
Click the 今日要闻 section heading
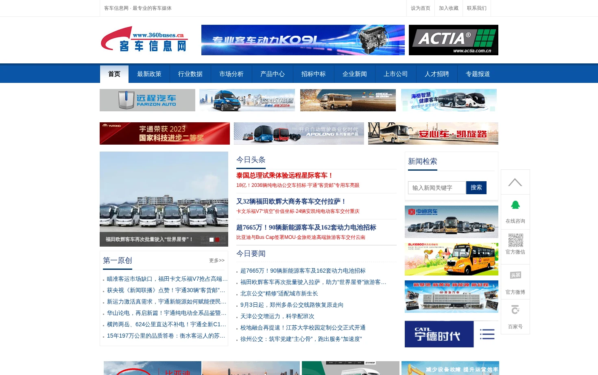click(251, 254)
